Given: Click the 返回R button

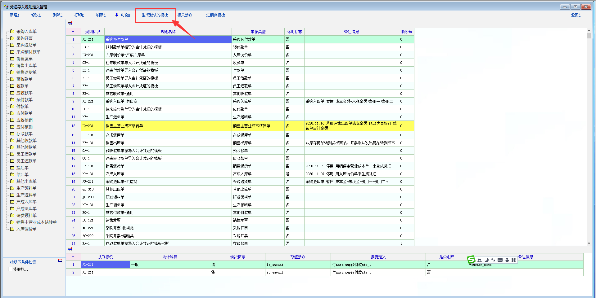Looking at the screenshot, I should (x=575, y=15).
